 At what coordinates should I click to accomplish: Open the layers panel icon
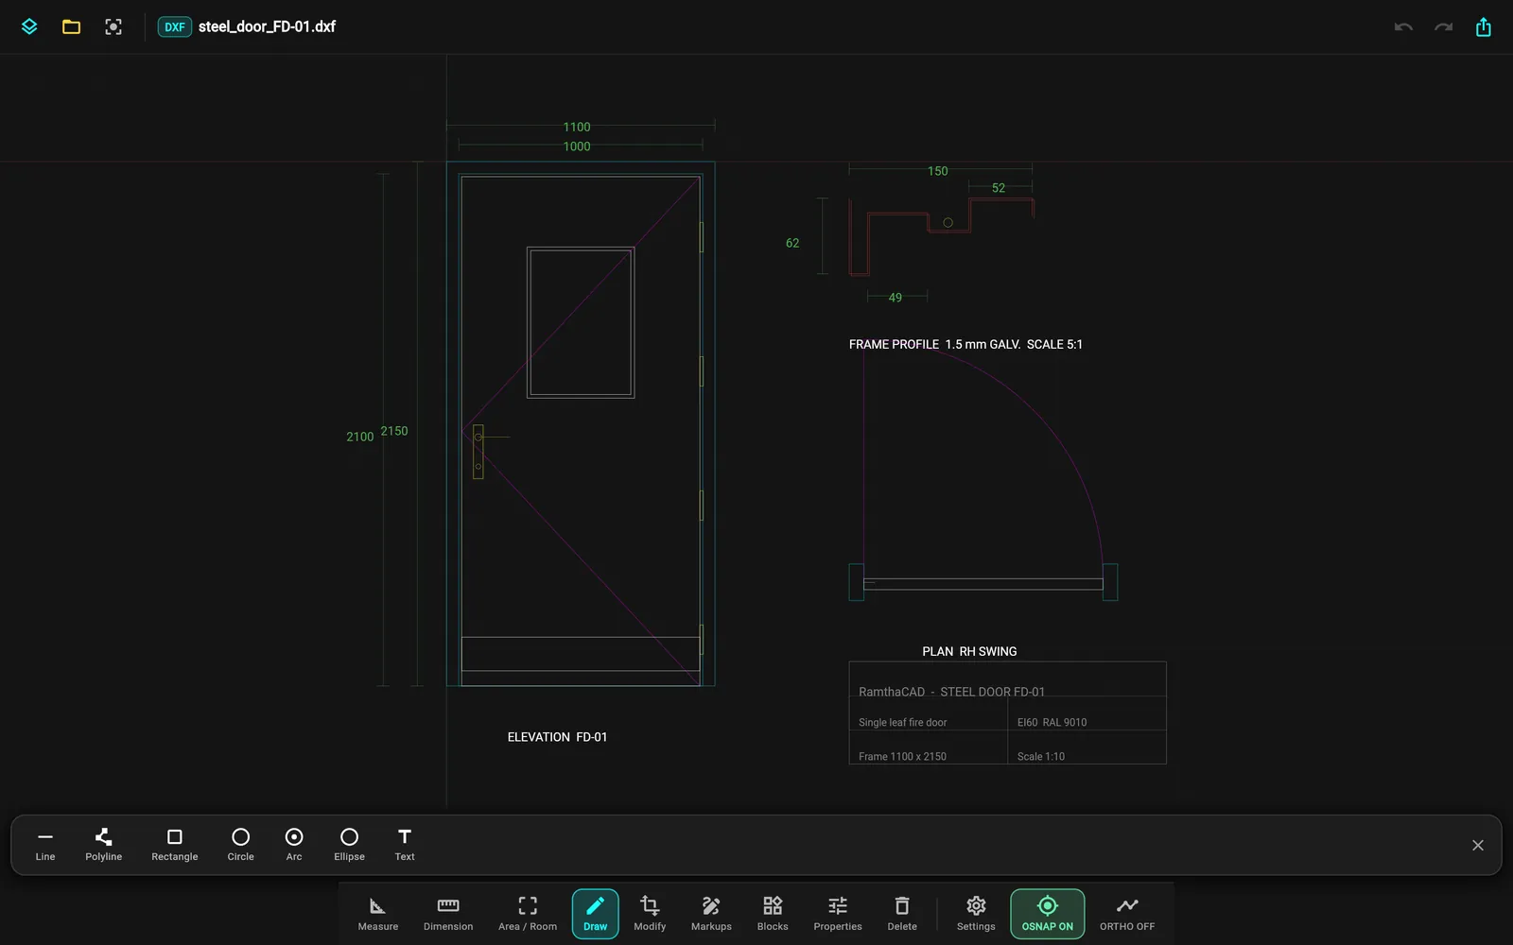point(29,26)
